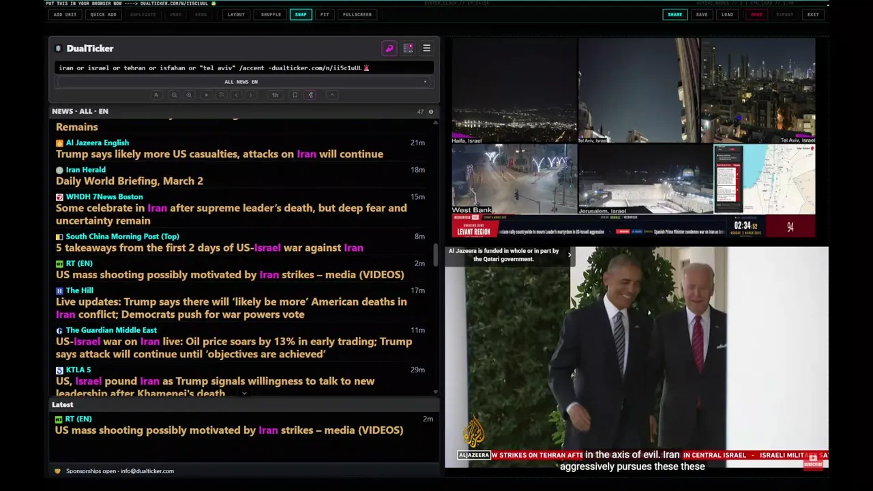The width and height of the screenshot is (873, 491).
Task: Click the news list vertical scrollbar thumb
Action: [436, 254]
